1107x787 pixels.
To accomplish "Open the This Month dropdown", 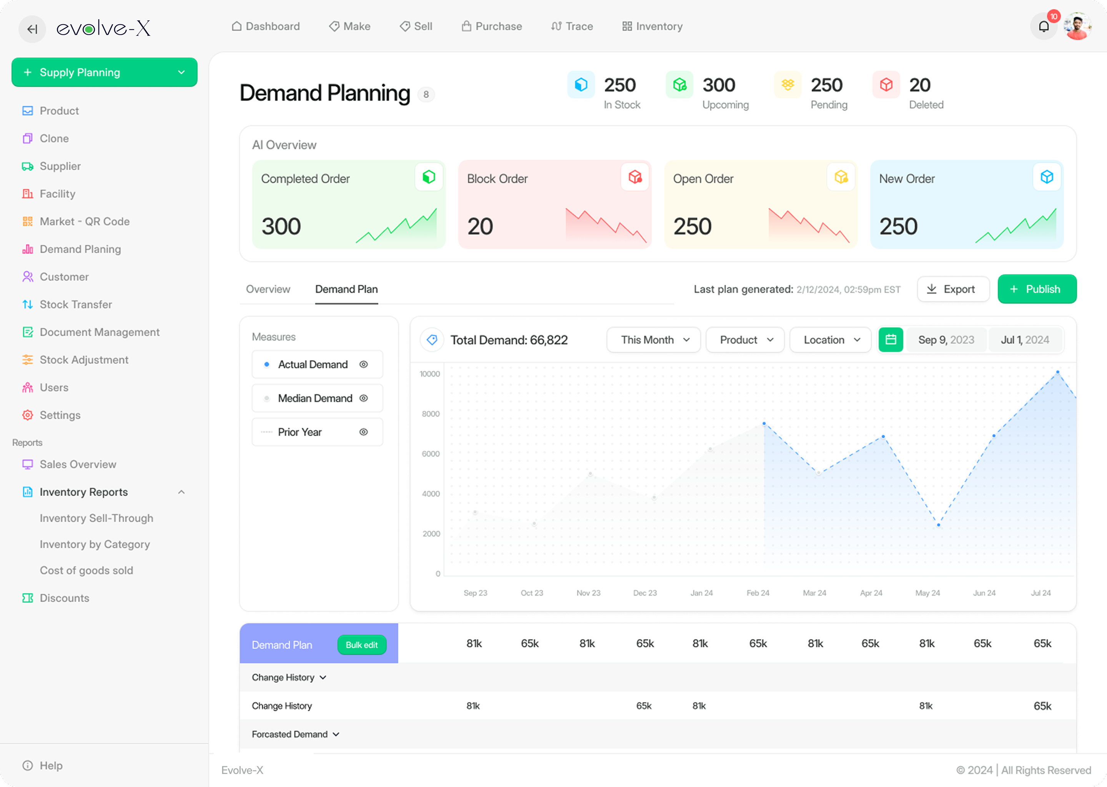I will click(x=653, y=340).
